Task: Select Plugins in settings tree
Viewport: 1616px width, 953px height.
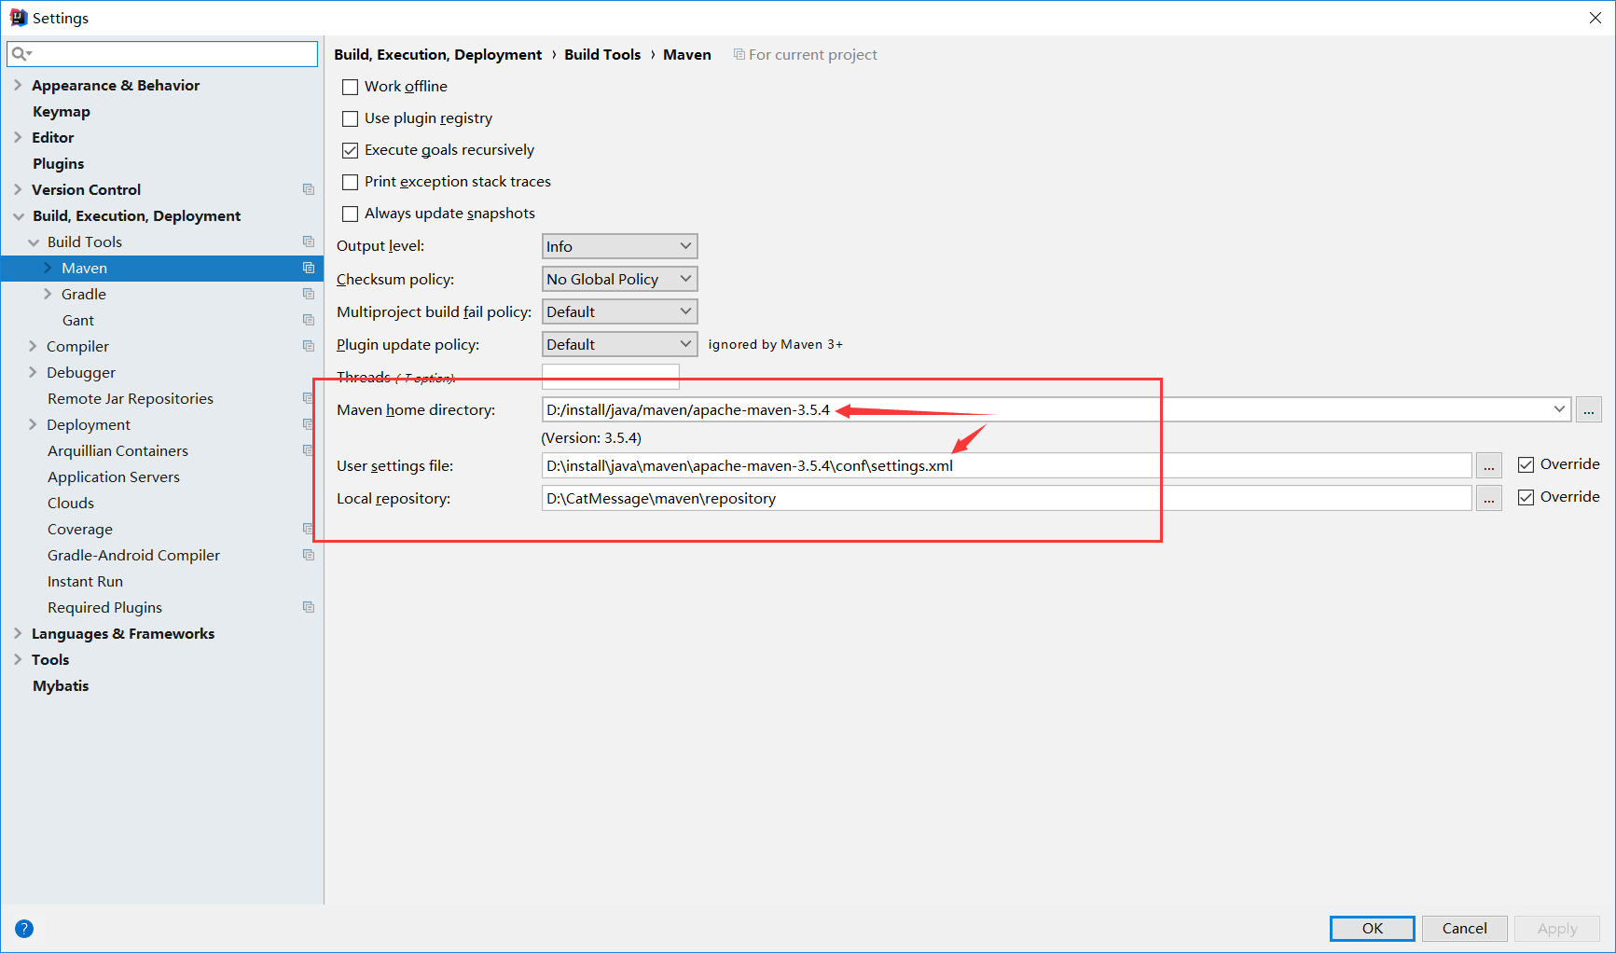Action: [x=59, y=163]
